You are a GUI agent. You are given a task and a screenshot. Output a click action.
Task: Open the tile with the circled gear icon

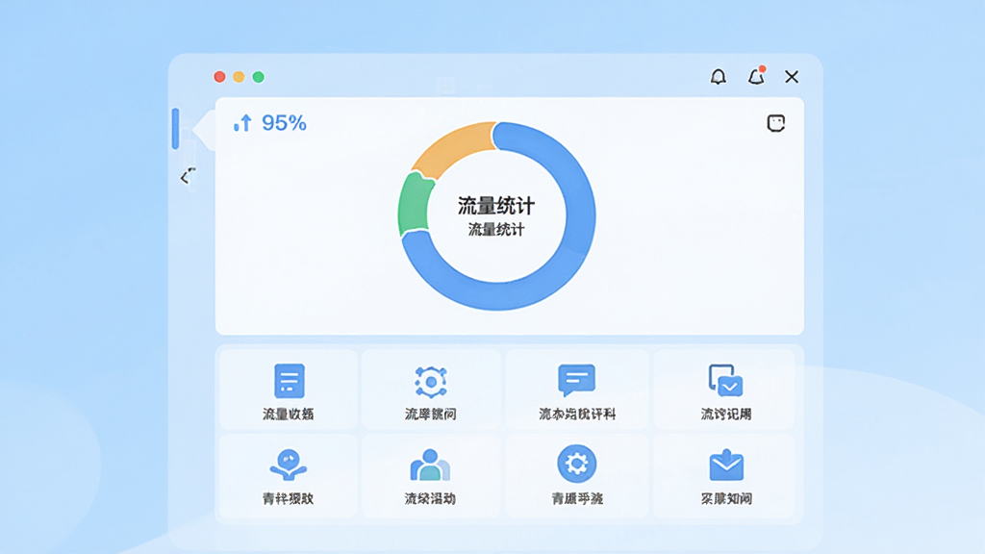577,475
